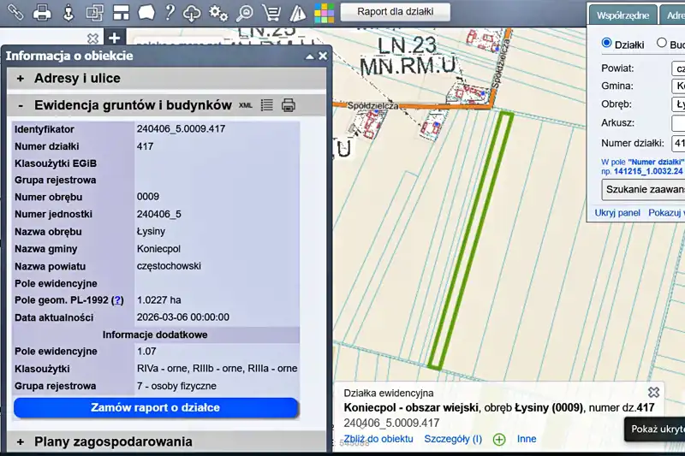Click the Zbliż do obiektu link
The image size is (685, 456).
pos(378,439)
